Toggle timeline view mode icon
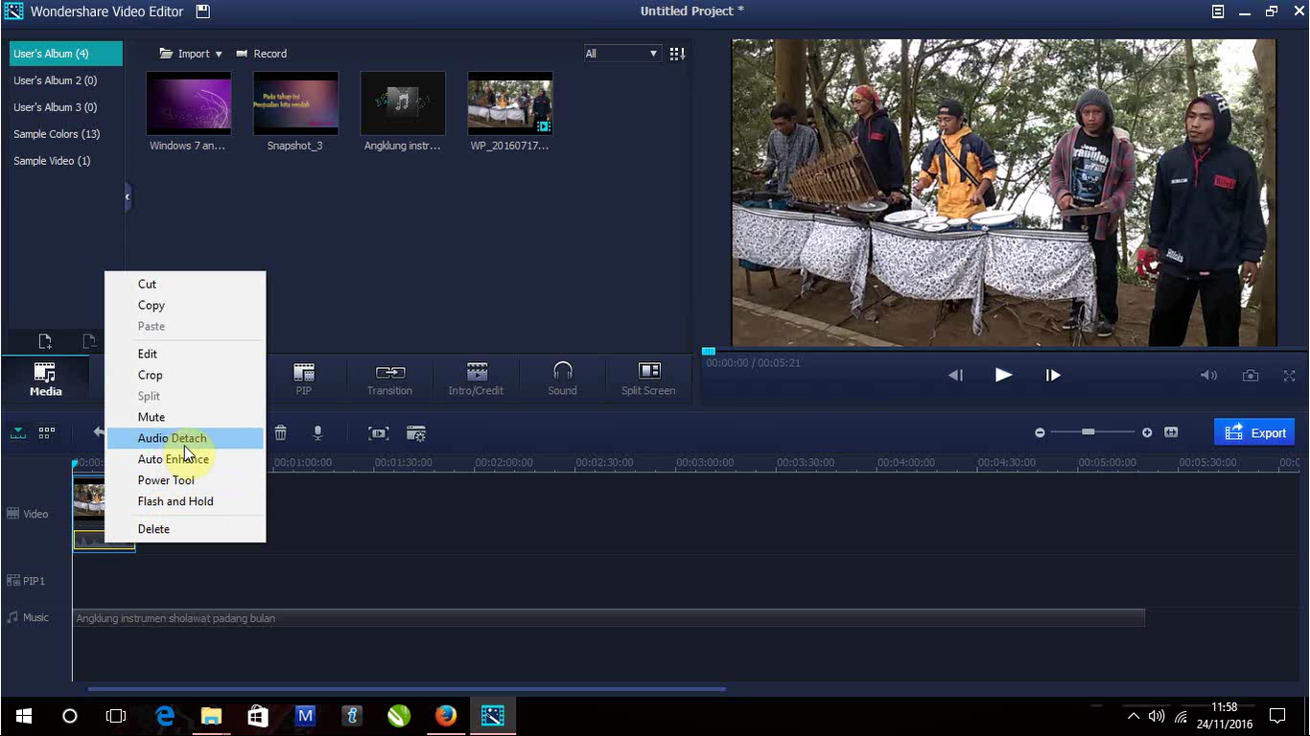The width and height of the screenshot is (1310, 736). point(17,432)
